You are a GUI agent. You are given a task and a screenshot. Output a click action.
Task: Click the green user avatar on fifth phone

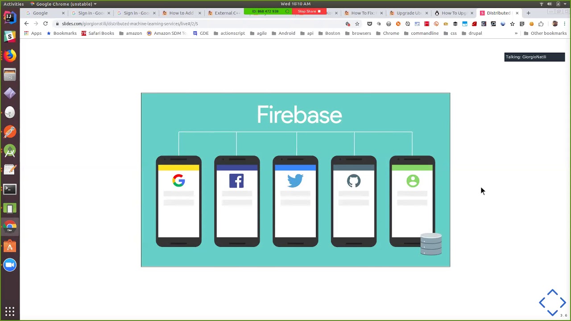click(x=413, y=181)
